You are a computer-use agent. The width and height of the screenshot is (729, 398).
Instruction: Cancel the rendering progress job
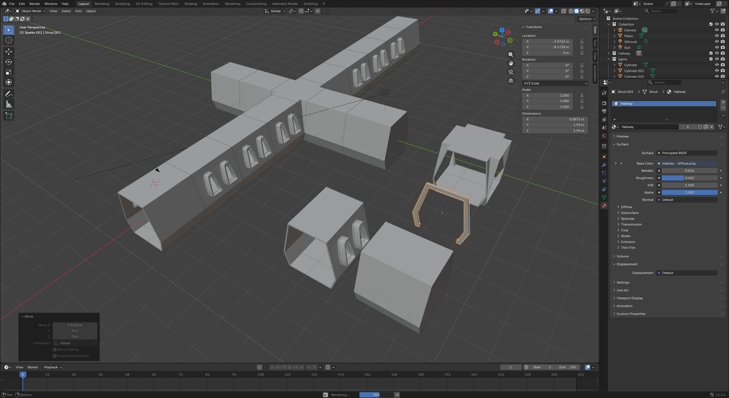397,395
